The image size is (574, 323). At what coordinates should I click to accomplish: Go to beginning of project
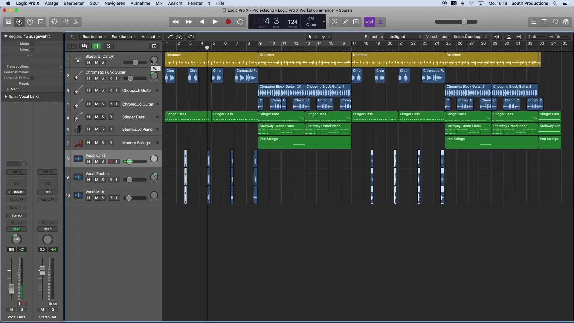[202, 22]
